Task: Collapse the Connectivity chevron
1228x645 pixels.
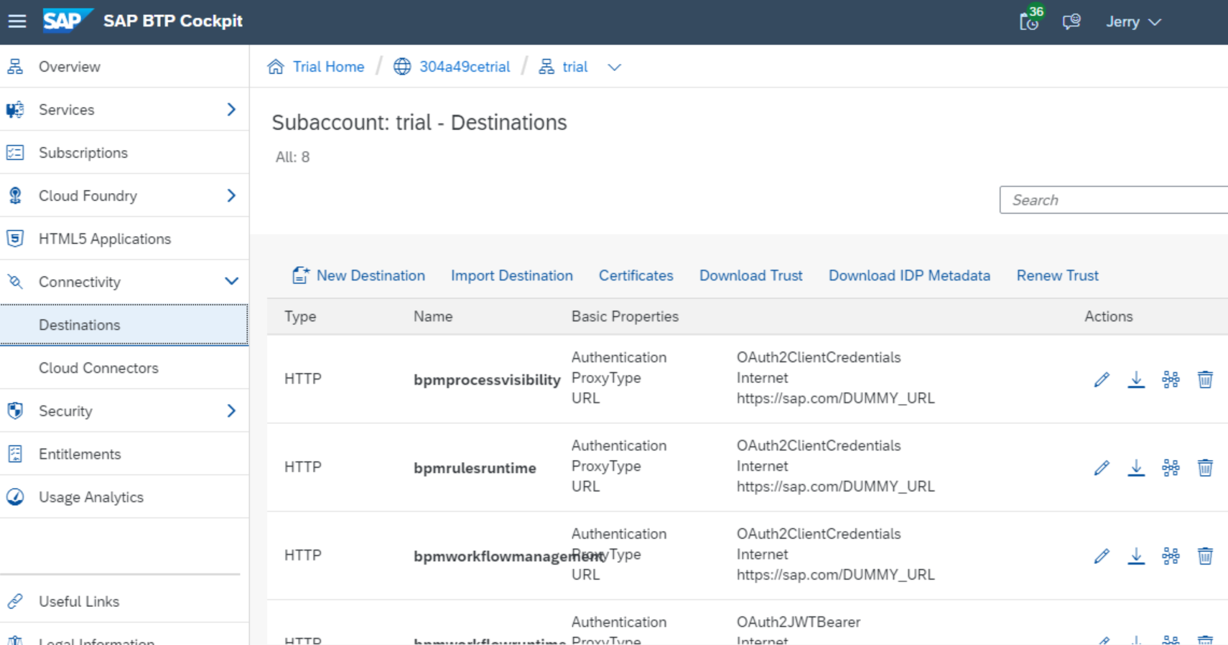Action: click(231, 281)
